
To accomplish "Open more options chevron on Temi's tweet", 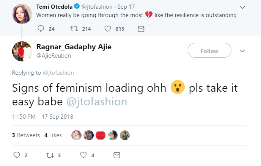I will [243, 7].
